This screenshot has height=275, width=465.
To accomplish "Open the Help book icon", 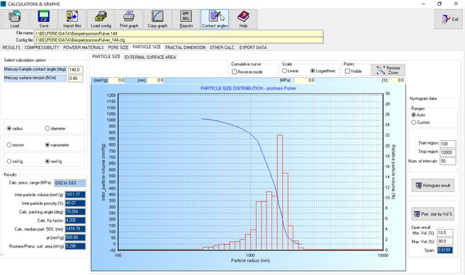I will (x=243, y=16).
